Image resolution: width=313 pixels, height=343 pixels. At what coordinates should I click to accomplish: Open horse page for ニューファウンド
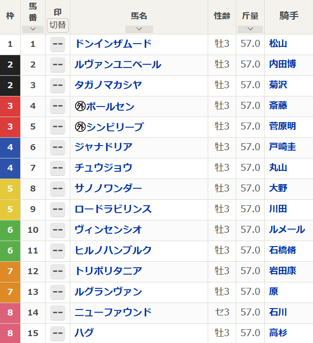pos(113,312)
